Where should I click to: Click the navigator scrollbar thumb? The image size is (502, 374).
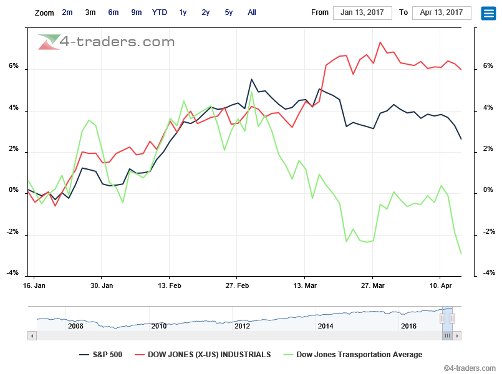point(447,336)
